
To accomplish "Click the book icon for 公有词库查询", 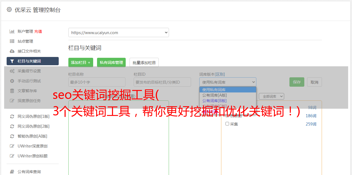I will tap(12, 172).
